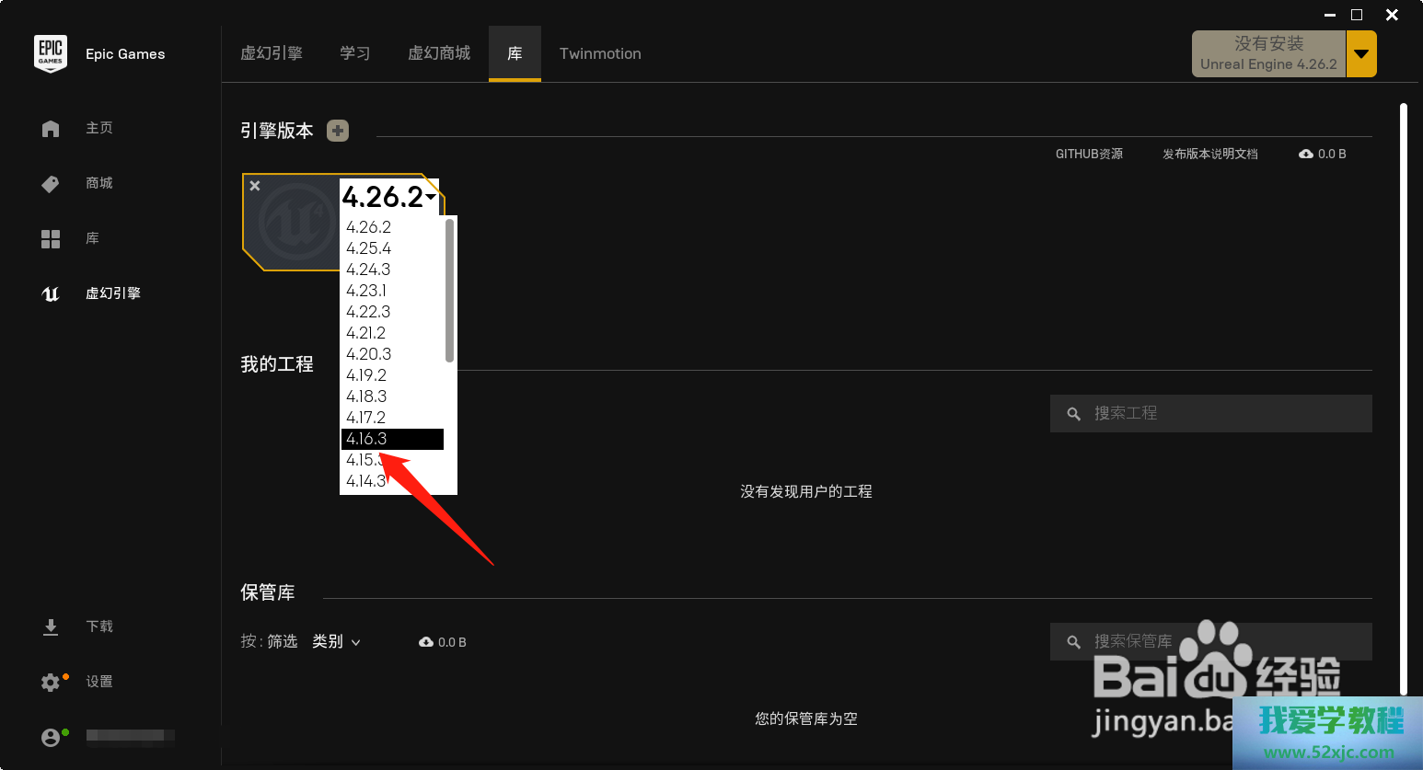Screen dimensions: 1423x770
Task: Select version 4.16.3 from list
Action: pos(392,439)
